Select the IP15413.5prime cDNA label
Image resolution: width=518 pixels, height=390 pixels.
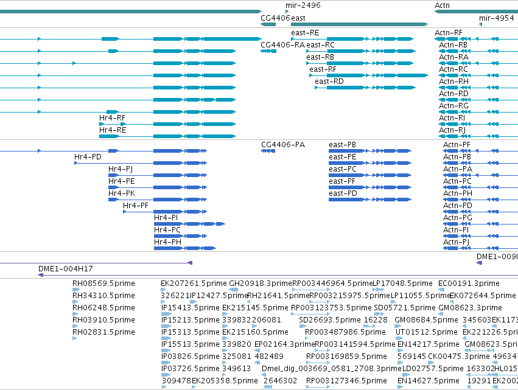point(191,308)
